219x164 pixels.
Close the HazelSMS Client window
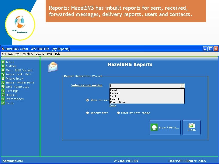coord(216,49)
